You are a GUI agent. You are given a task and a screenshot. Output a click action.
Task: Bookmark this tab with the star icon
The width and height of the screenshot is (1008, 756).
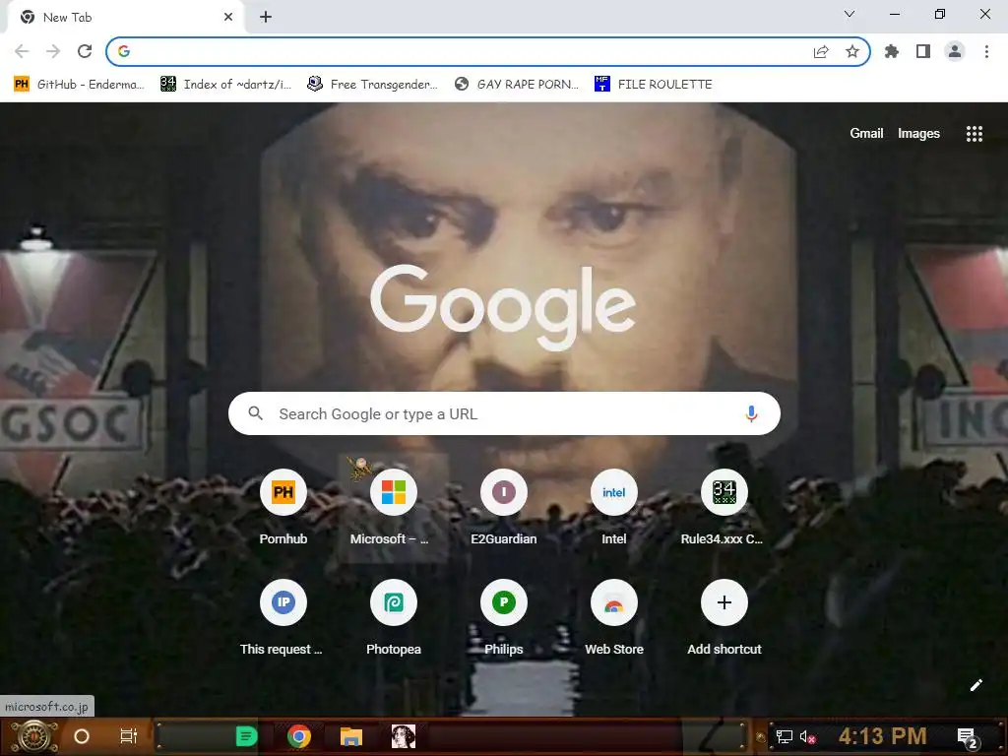click(x=852, y=51)
